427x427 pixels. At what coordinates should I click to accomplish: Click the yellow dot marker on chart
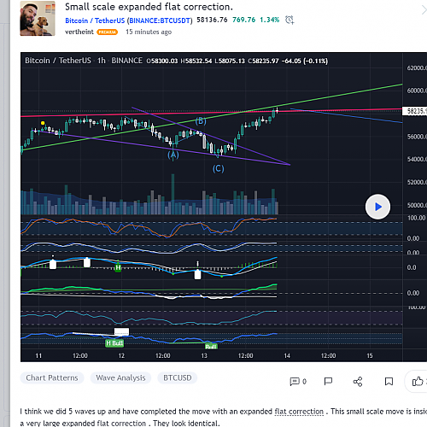[x=43, y=123]
